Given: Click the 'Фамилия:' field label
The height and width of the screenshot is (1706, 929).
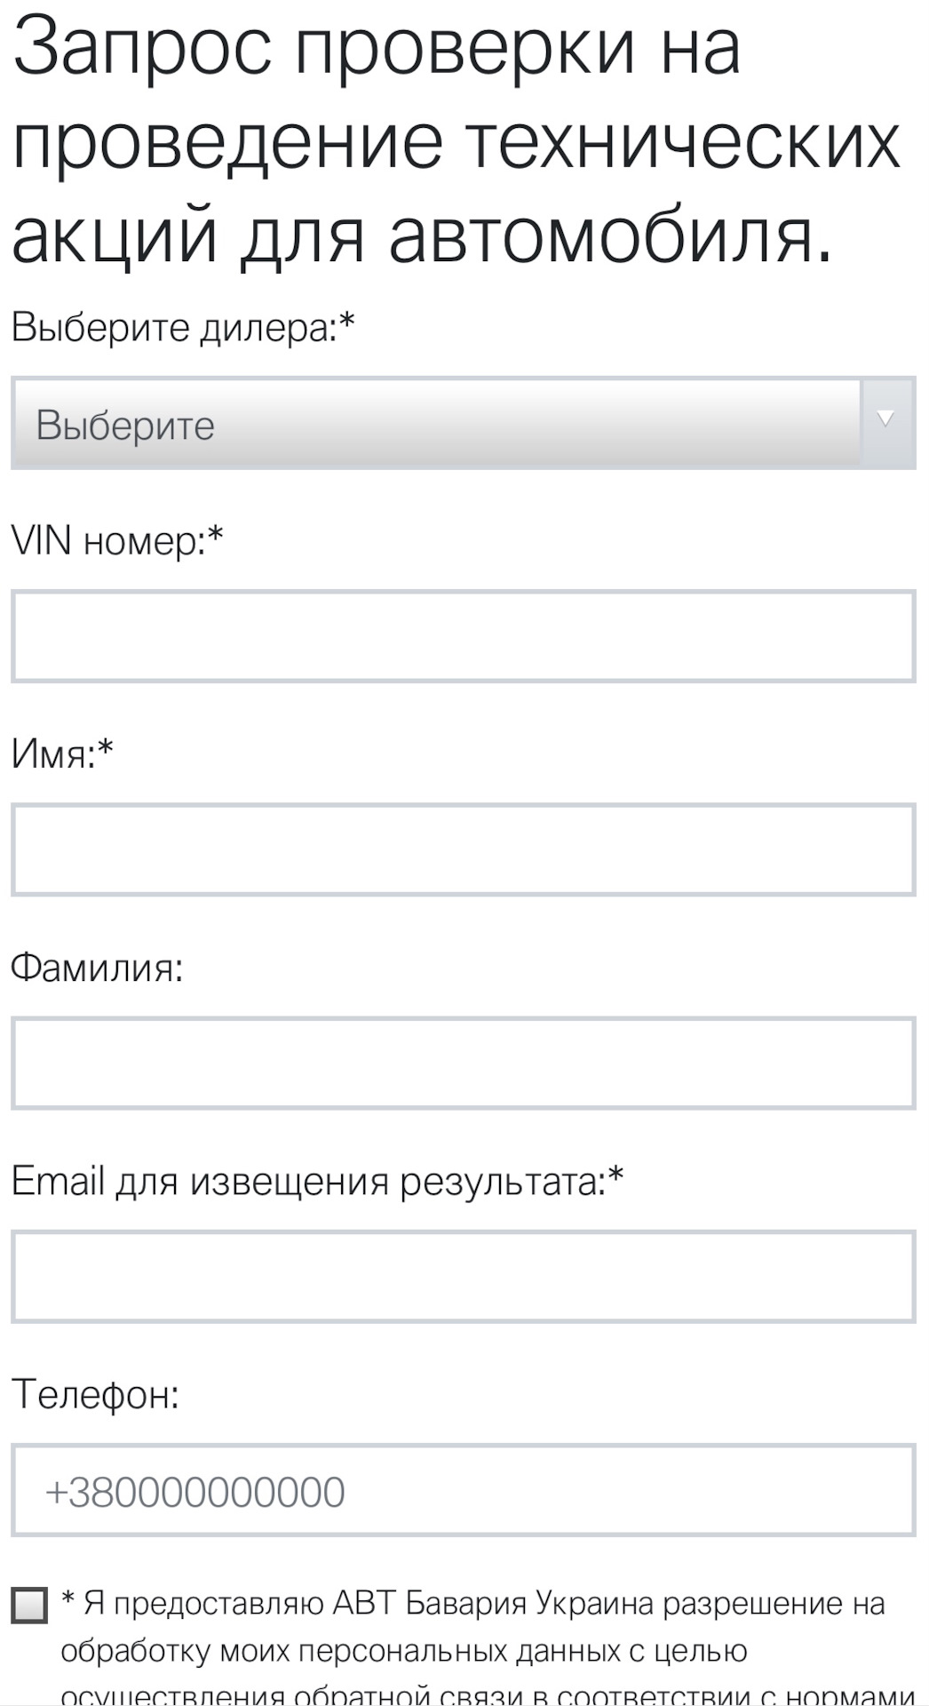Looking at the screenshot, I should (x=96, y=967).
